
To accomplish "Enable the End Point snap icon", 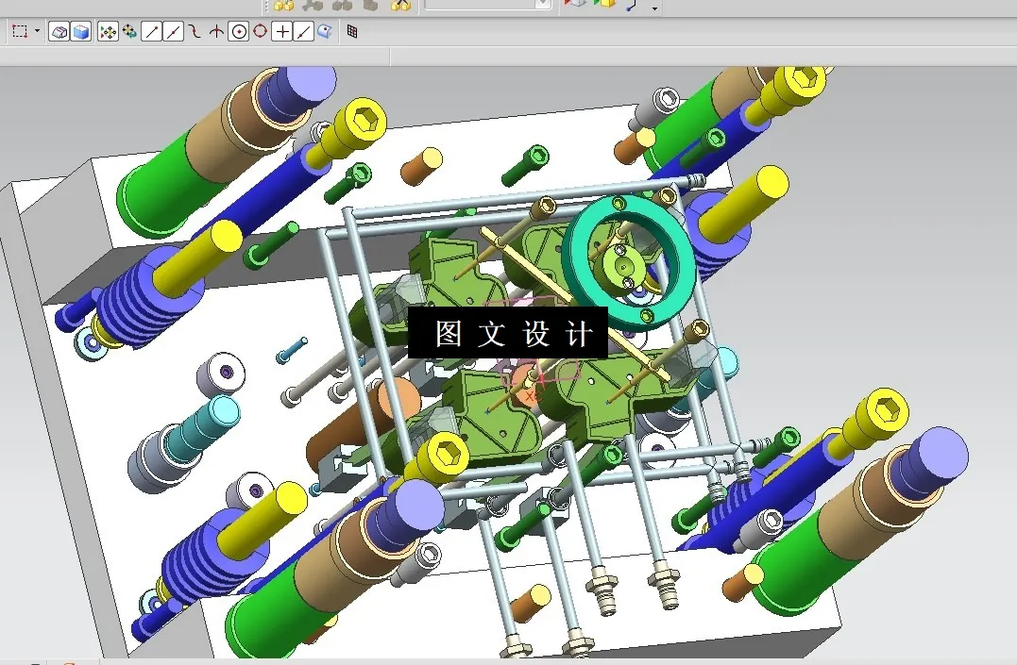I will coord(149,31).
